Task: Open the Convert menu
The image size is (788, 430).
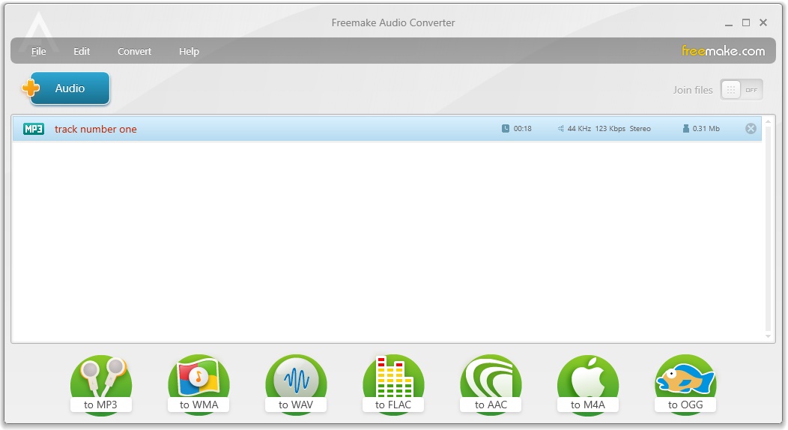Action: pos(134,51)
